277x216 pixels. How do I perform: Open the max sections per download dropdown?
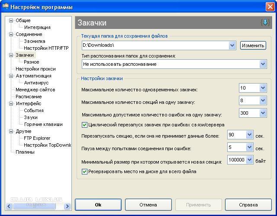[263, 101]
